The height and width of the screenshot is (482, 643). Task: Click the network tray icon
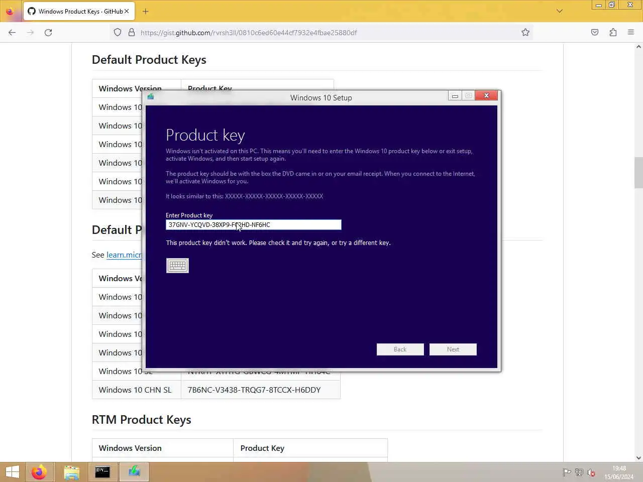(579, 472)
